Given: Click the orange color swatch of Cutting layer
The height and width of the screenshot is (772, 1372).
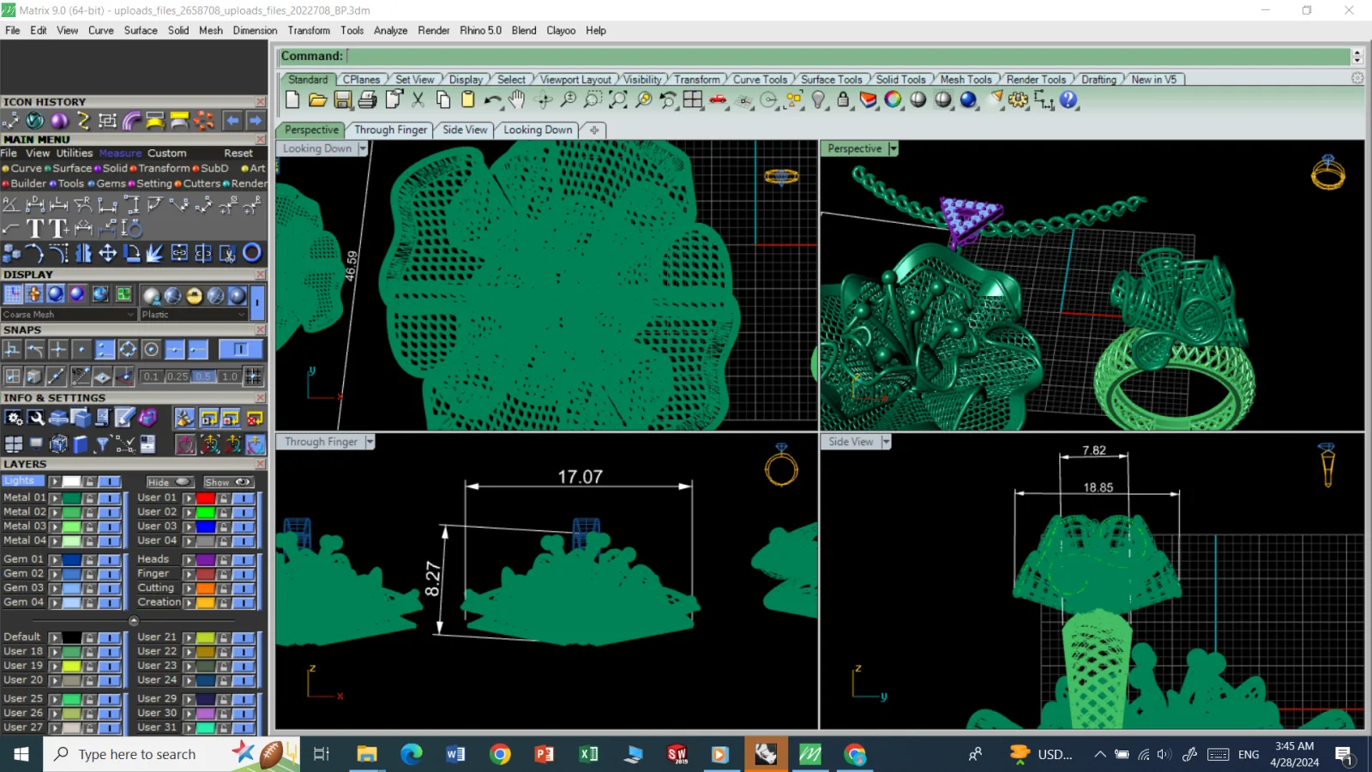Looking at the screenshot, I should click(x=205, y=588).
